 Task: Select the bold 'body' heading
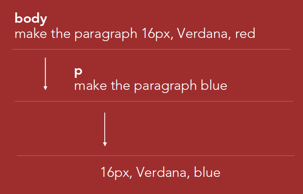(x=31, y=19)
